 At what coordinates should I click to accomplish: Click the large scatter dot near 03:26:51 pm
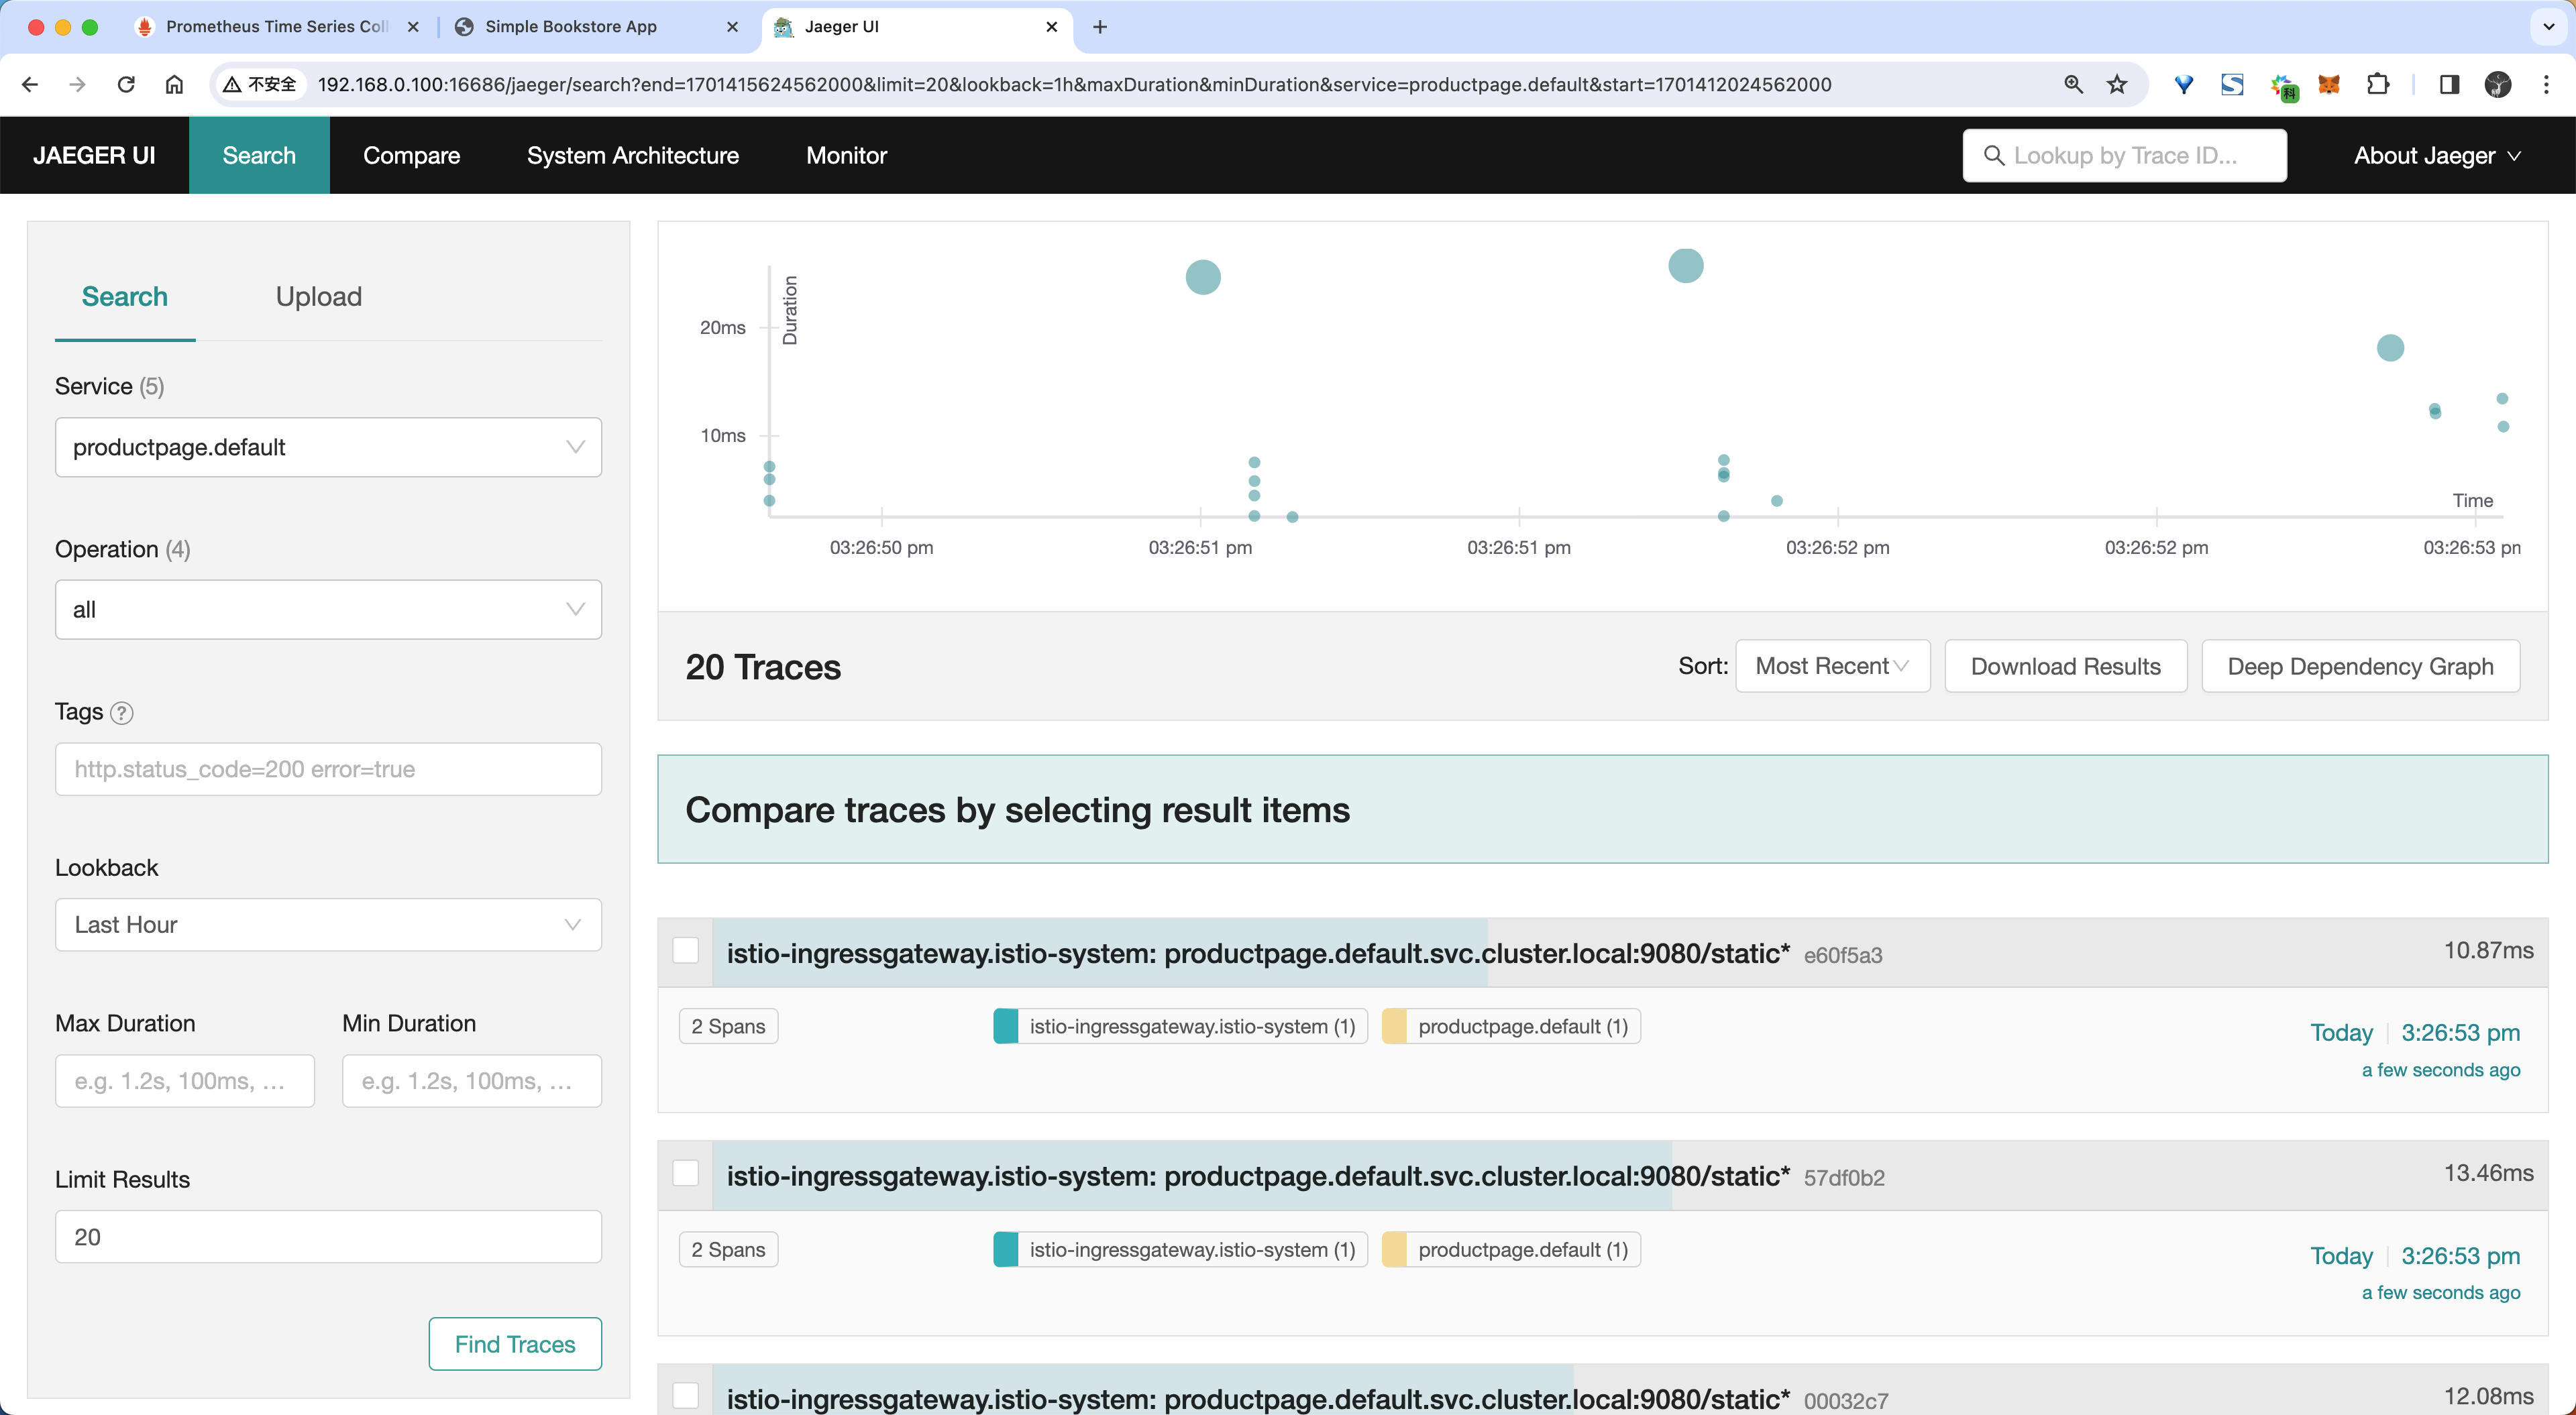pos(1203,277)
